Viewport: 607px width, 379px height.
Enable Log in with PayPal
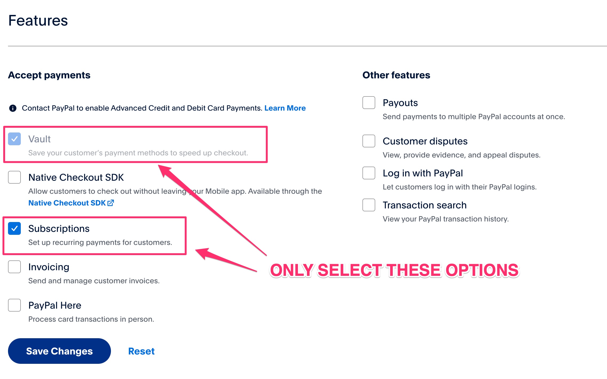[368, 173]
